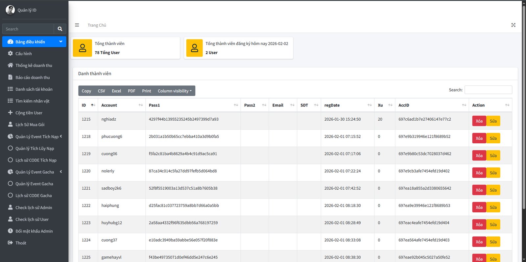Open Cấu hình gear icon in sidebar

pyautogui.click(x=10, y=54)
